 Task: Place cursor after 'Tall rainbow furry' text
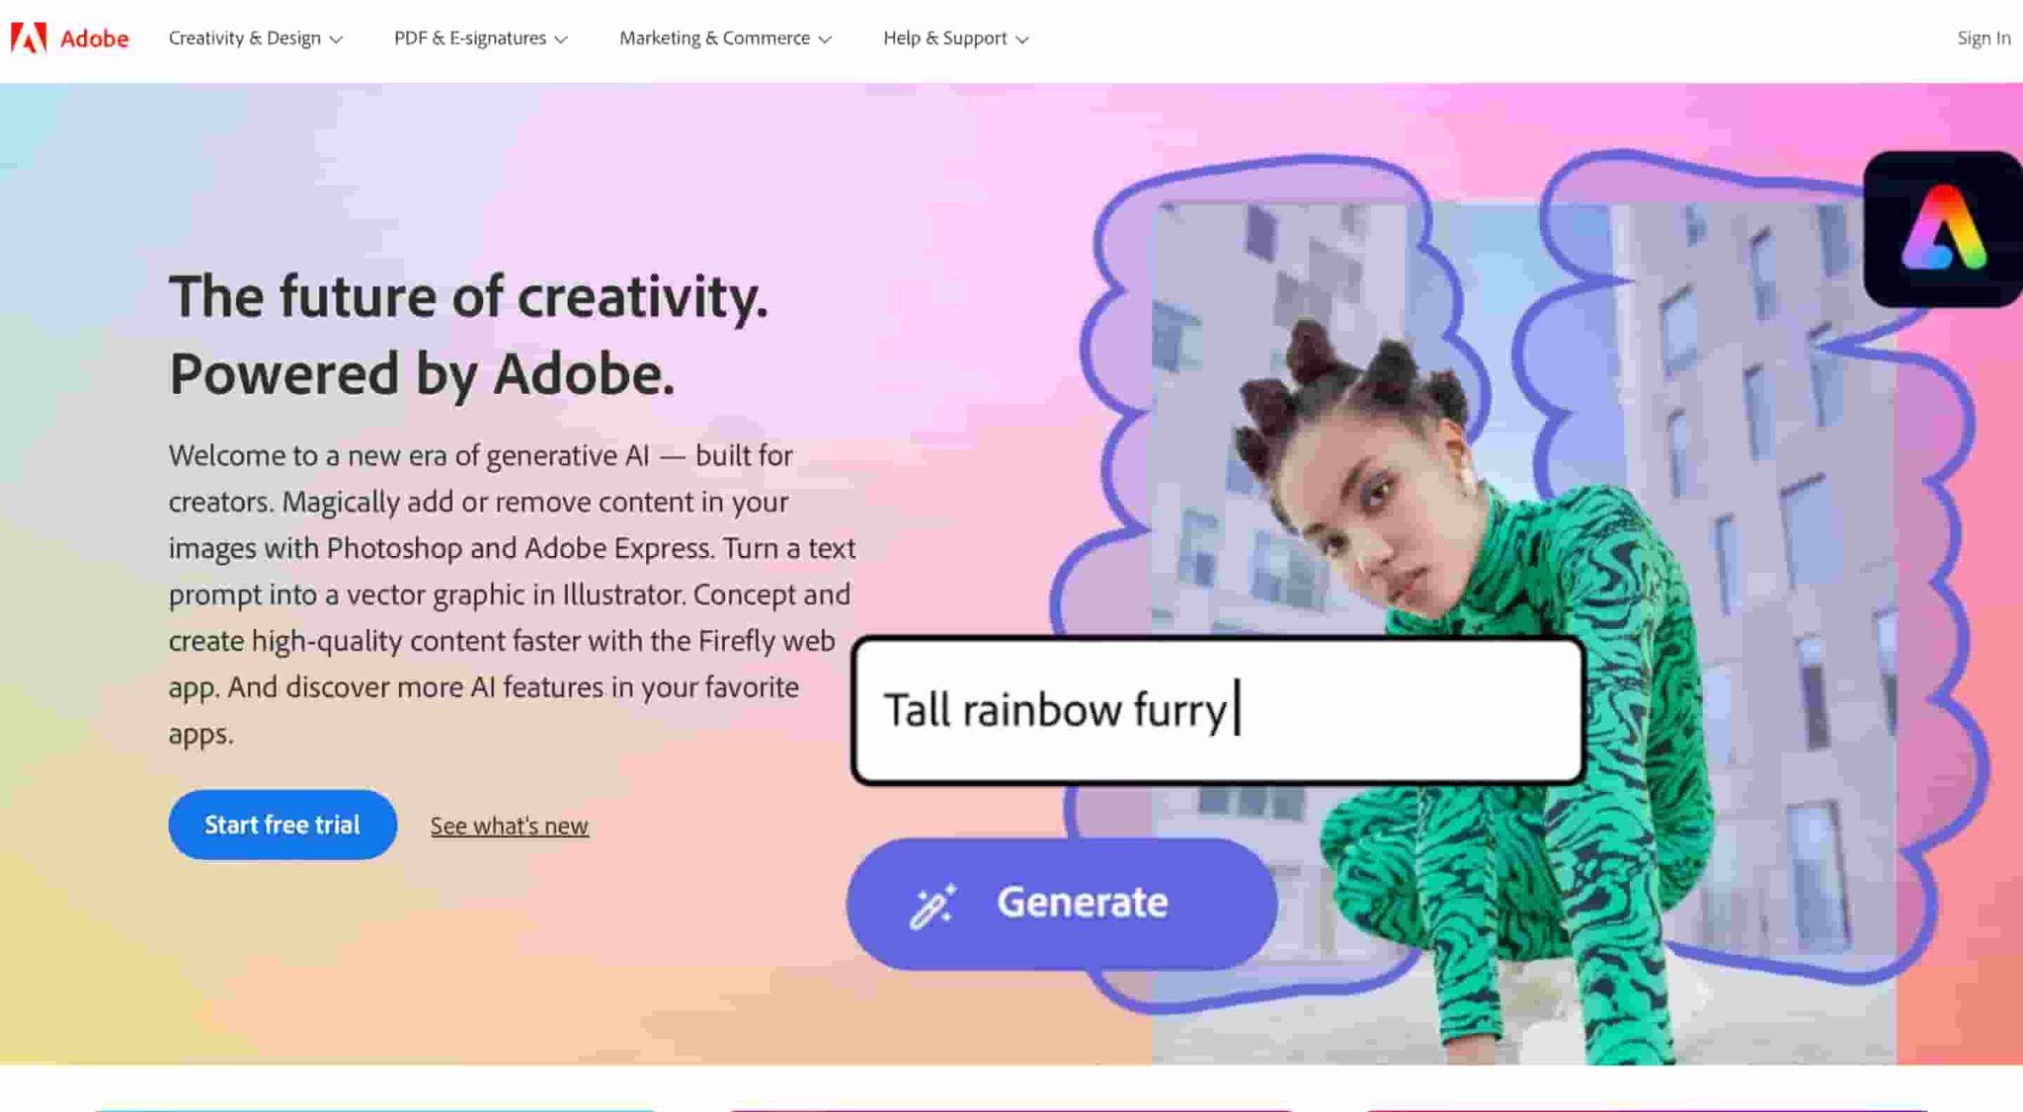pyautogui.click(x=1235, y=709)
